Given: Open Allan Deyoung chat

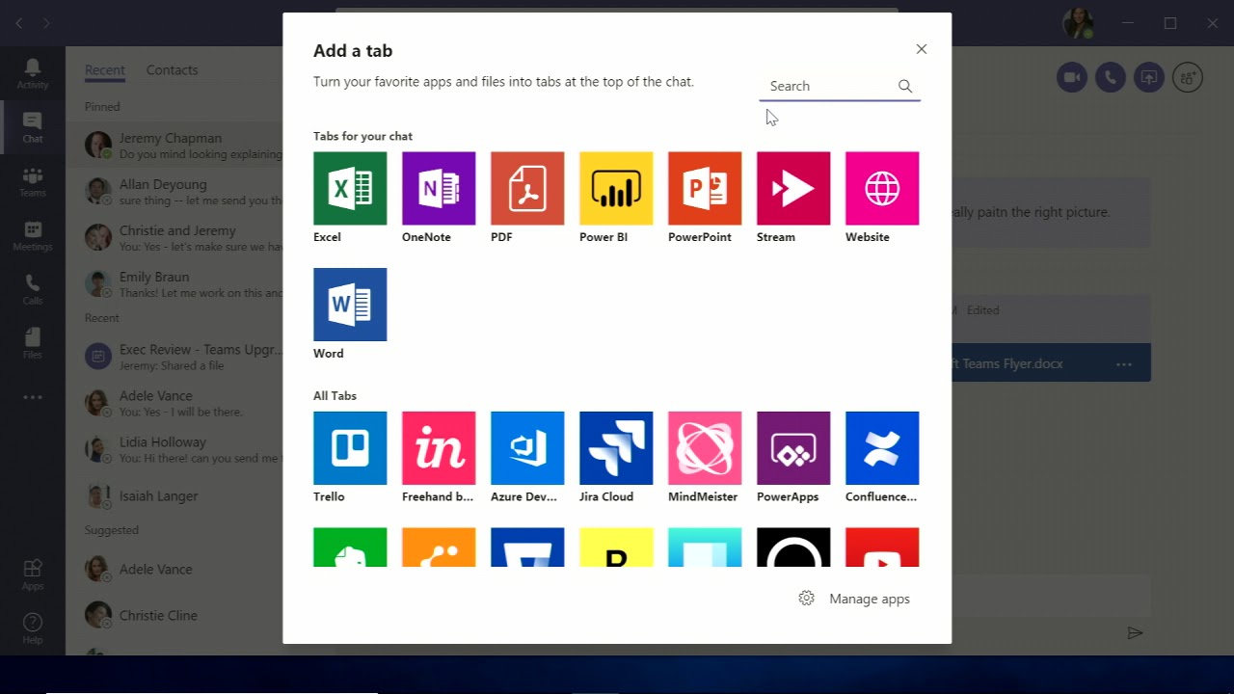Looking at the screenshot, I should [174, 192].
